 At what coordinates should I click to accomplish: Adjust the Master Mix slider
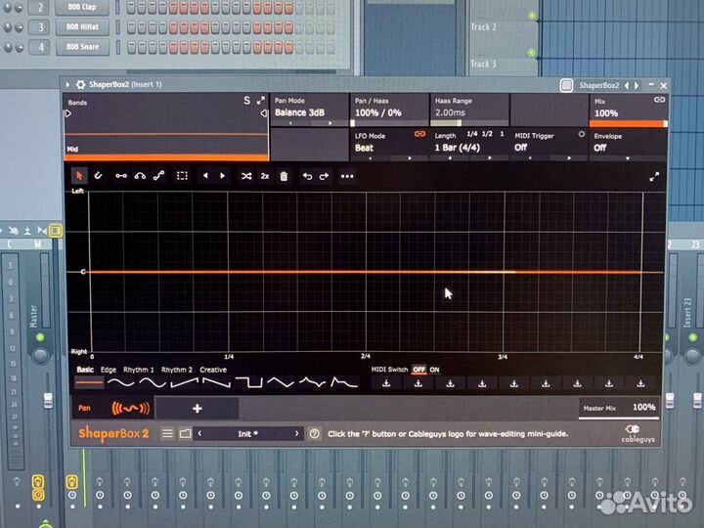pyautogui.click(x=619, y=408)
